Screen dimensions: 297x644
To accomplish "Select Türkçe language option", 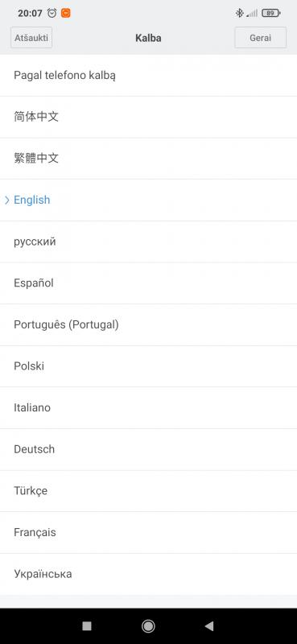I will [148, 491].
